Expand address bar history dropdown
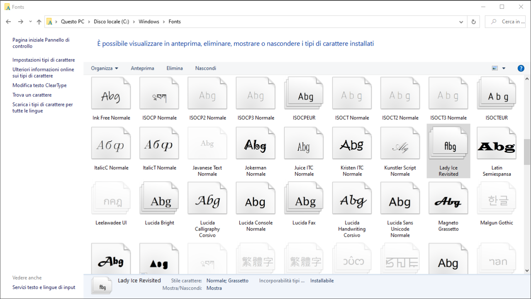The height and width of the screenshot is (299, 531). (461, 22)
